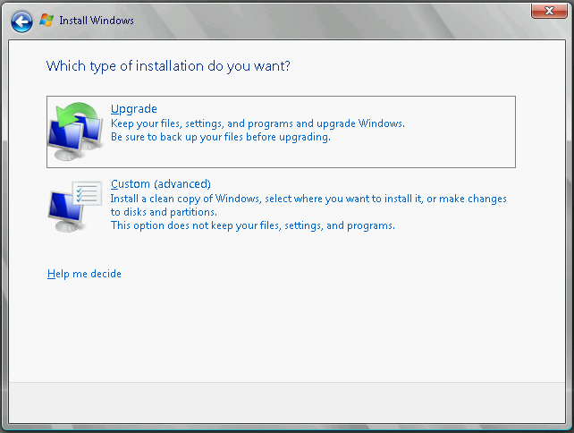Select the Custom (advanced) heading text
Screen dimensions: 574x433
(x=160, y=184)
